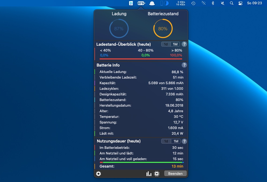Open Control Center
The image size is (267, 182).
click(240, 3)
